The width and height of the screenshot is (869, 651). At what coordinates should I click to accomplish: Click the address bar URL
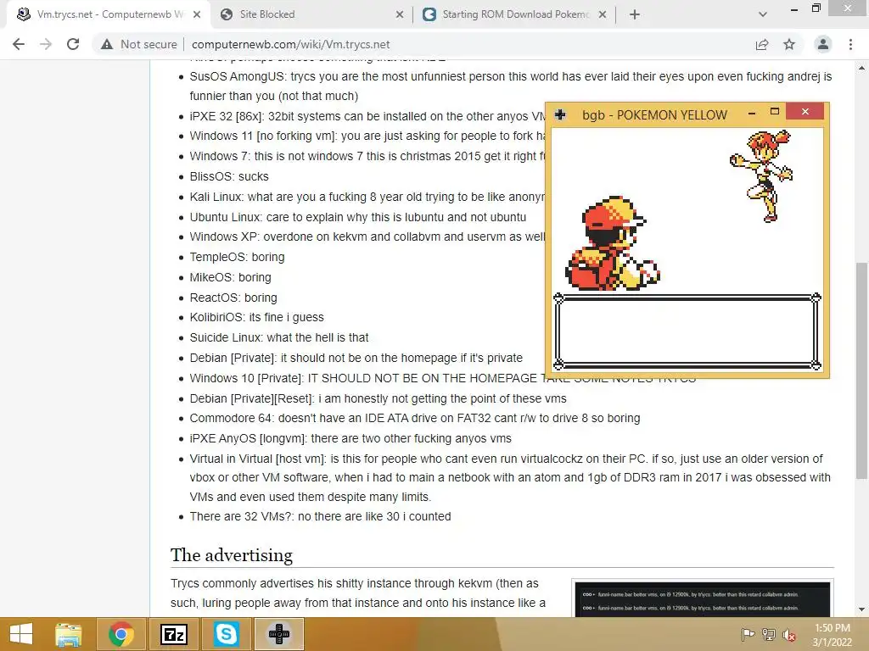point(290,44)
